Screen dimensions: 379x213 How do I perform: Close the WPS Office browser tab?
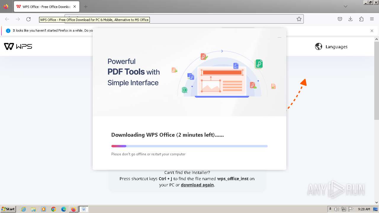[x=75, y=7]
